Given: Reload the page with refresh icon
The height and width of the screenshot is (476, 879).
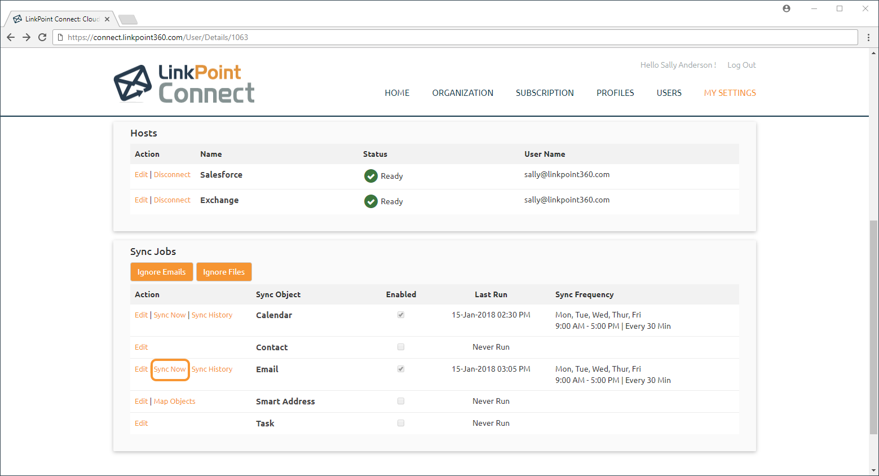Looking at the screenshot, I should pyautogui.click(x=42, y=37).
